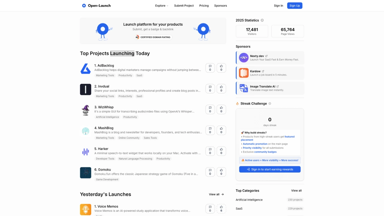
Task: Upvote the AdBacklog project
Action: (x=221, y=68)
